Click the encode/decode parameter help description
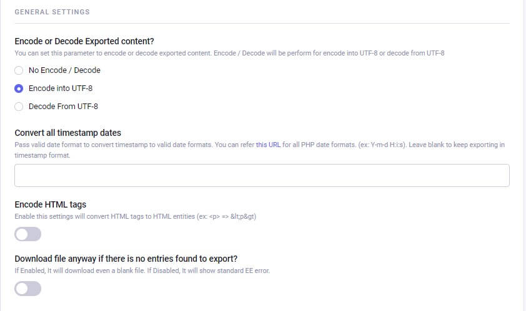Viewport: 526px width, 311px height. 229,54
